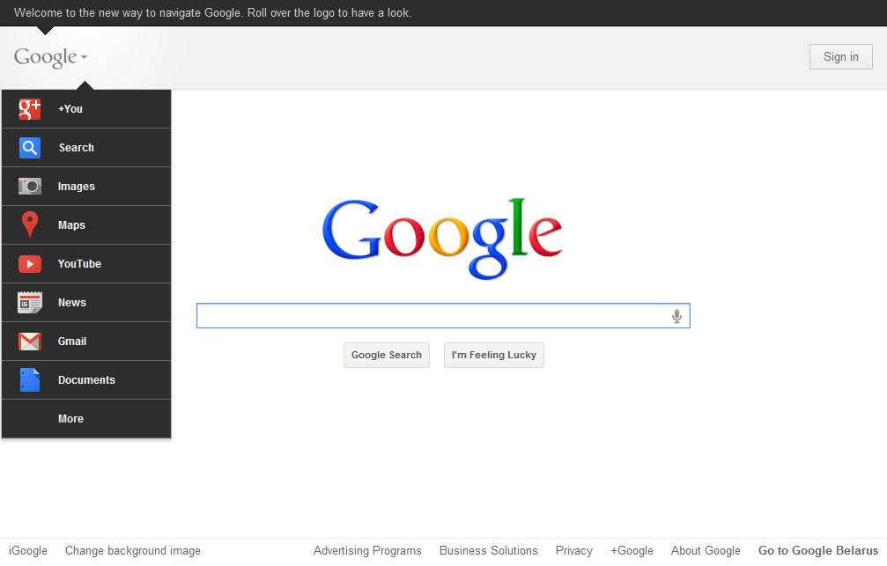Screen dimensions: 887x566
Task: Open the Privacy footer link
Action: (x=574, y=551)
